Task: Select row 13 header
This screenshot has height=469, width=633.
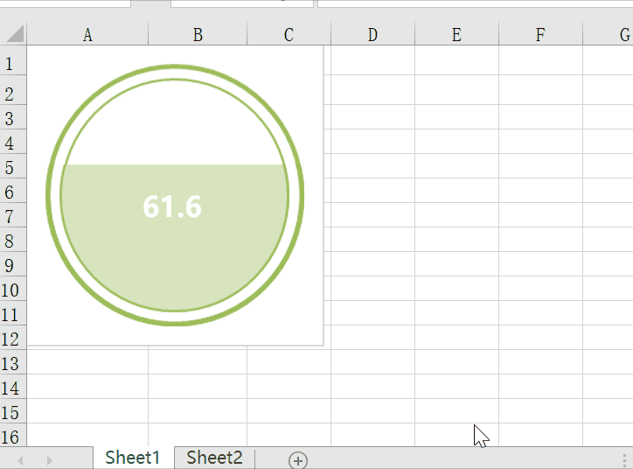Action: click(13, 362)
